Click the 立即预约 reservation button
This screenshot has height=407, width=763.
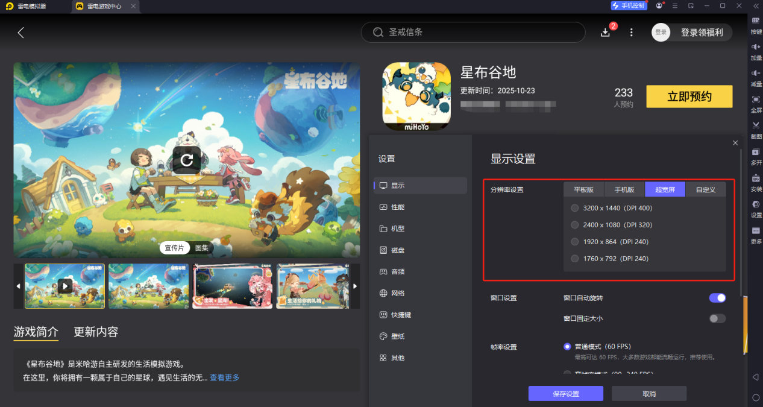689,96
